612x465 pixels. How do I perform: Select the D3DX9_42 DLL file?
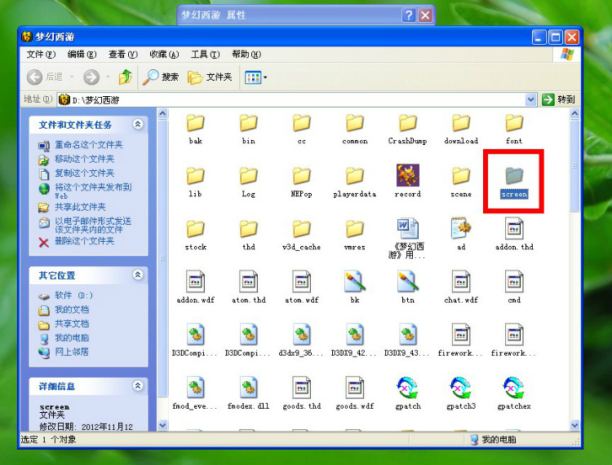354,340
